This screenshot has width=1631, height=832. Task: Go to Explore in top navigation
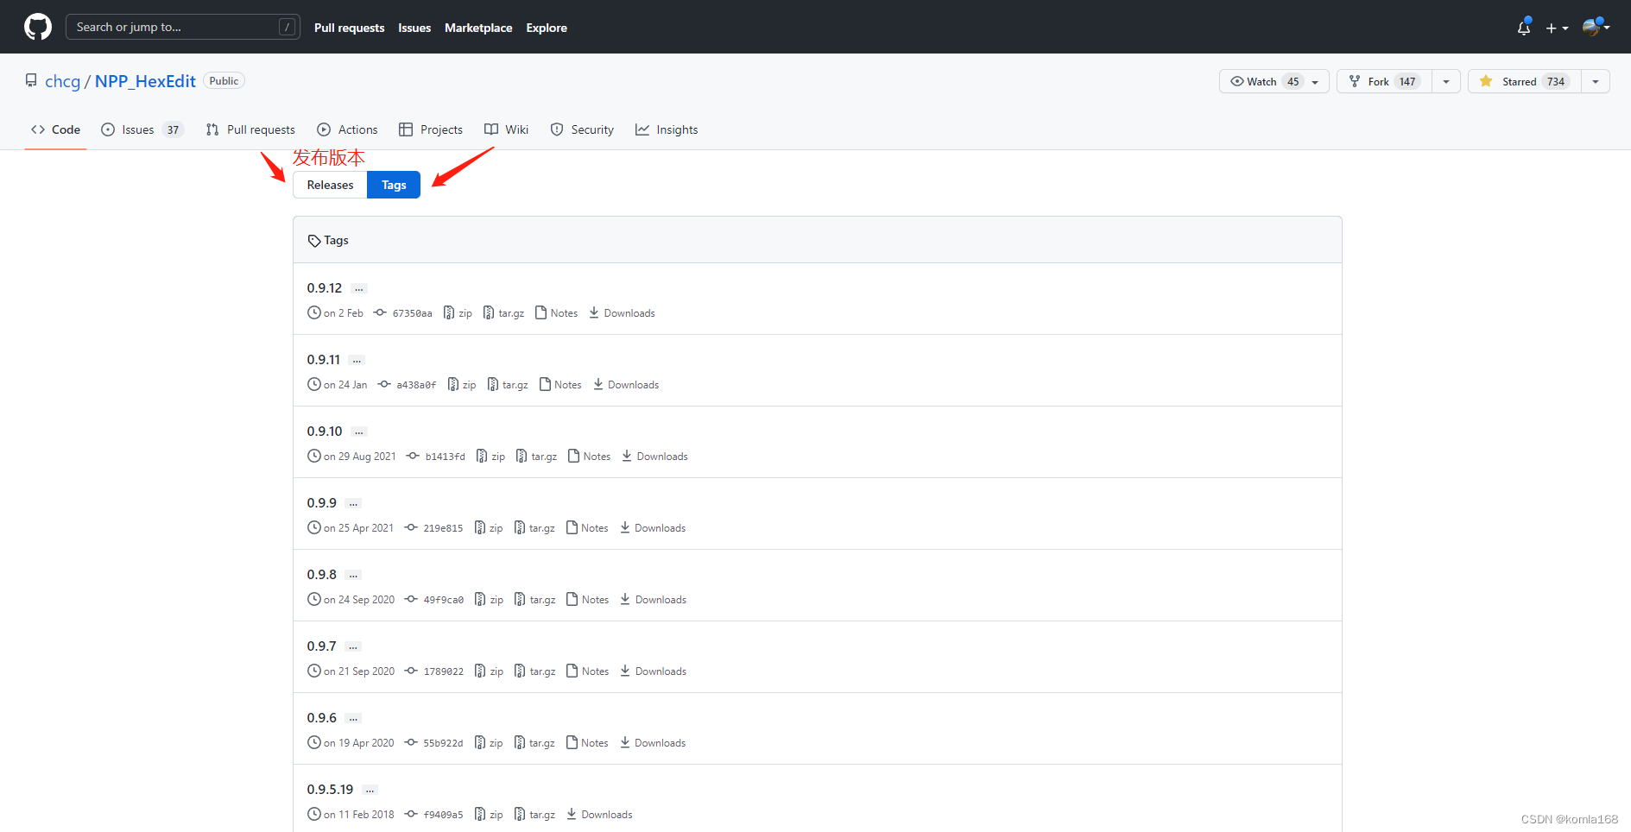[x=547, y=28]
